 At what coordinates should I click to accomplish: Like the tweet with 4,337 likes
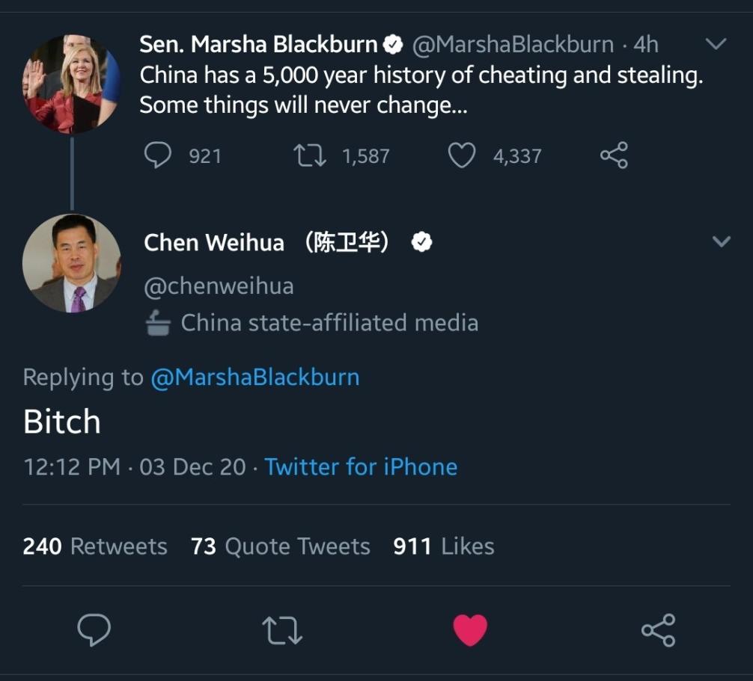(x=462, y=155)
